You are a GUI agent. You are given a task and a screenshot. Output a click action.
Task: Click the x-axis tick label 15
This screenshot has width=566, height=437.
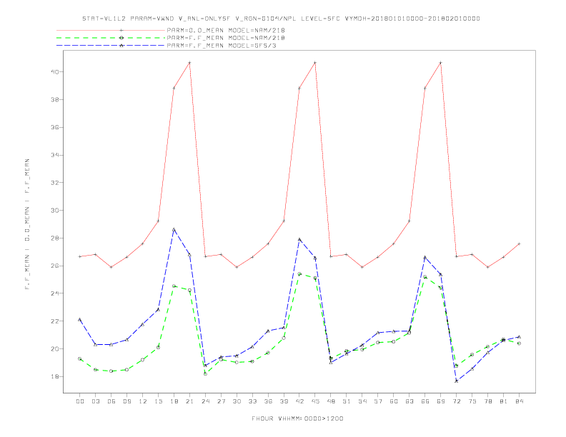pos(158,401)
